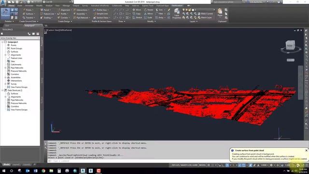The width and height of the screenshot is (309, 174).
Task: Select Catchments in Toolspace tree
Action: click(16, 64)
